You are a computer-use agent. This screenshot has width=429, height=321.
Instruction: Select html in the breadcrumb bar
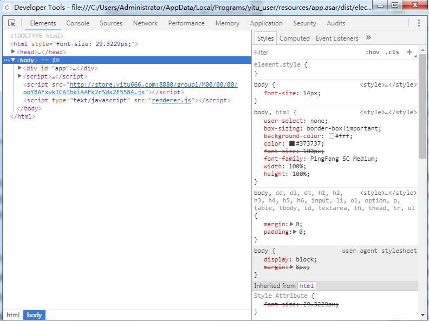tap(13, 315)
